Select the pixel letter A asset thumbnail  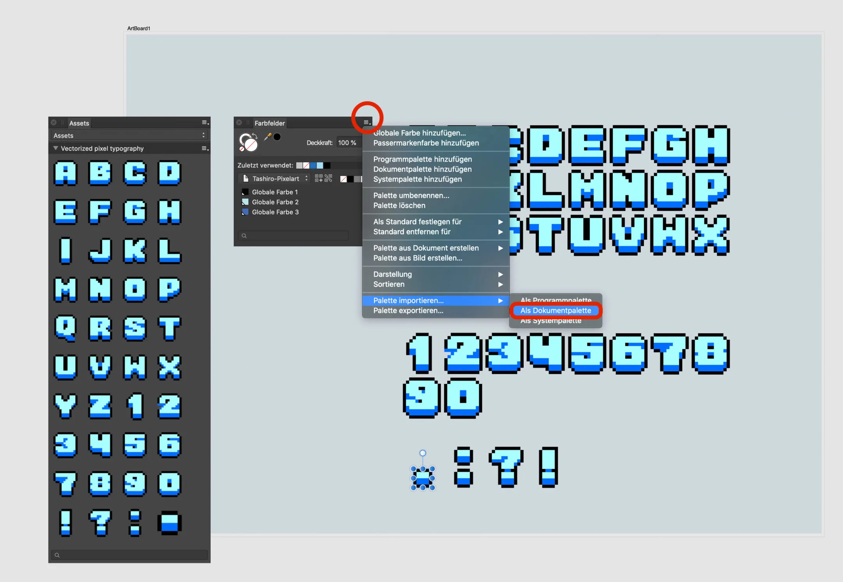tap(66, 174)
